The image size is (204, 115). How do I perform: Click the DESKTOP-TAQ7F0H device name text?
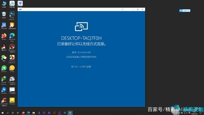coord(81,38)
